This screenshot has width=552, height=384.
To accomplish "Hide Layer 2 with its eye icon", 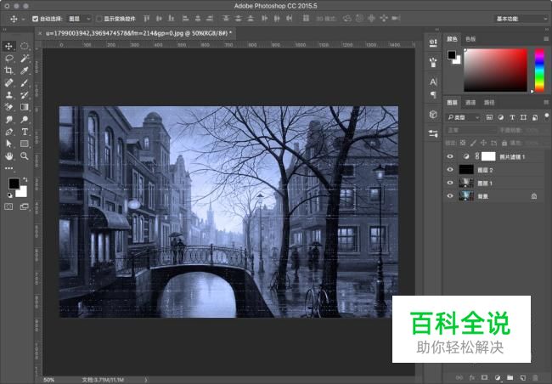I will click(x=450, y=170).
